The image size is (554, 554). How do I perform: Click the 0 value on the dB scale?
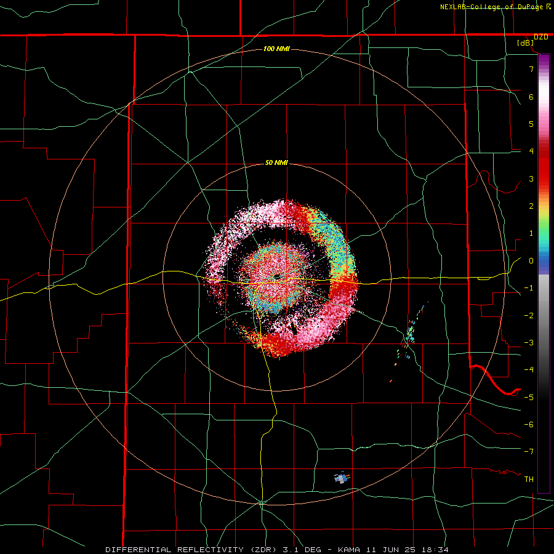click(x=531, y=261)
